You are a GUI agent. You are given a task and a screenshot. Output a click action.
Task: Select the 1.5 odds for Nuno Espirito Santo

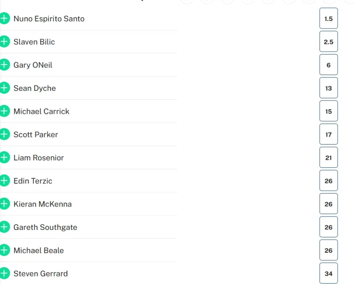click(328, 19)
